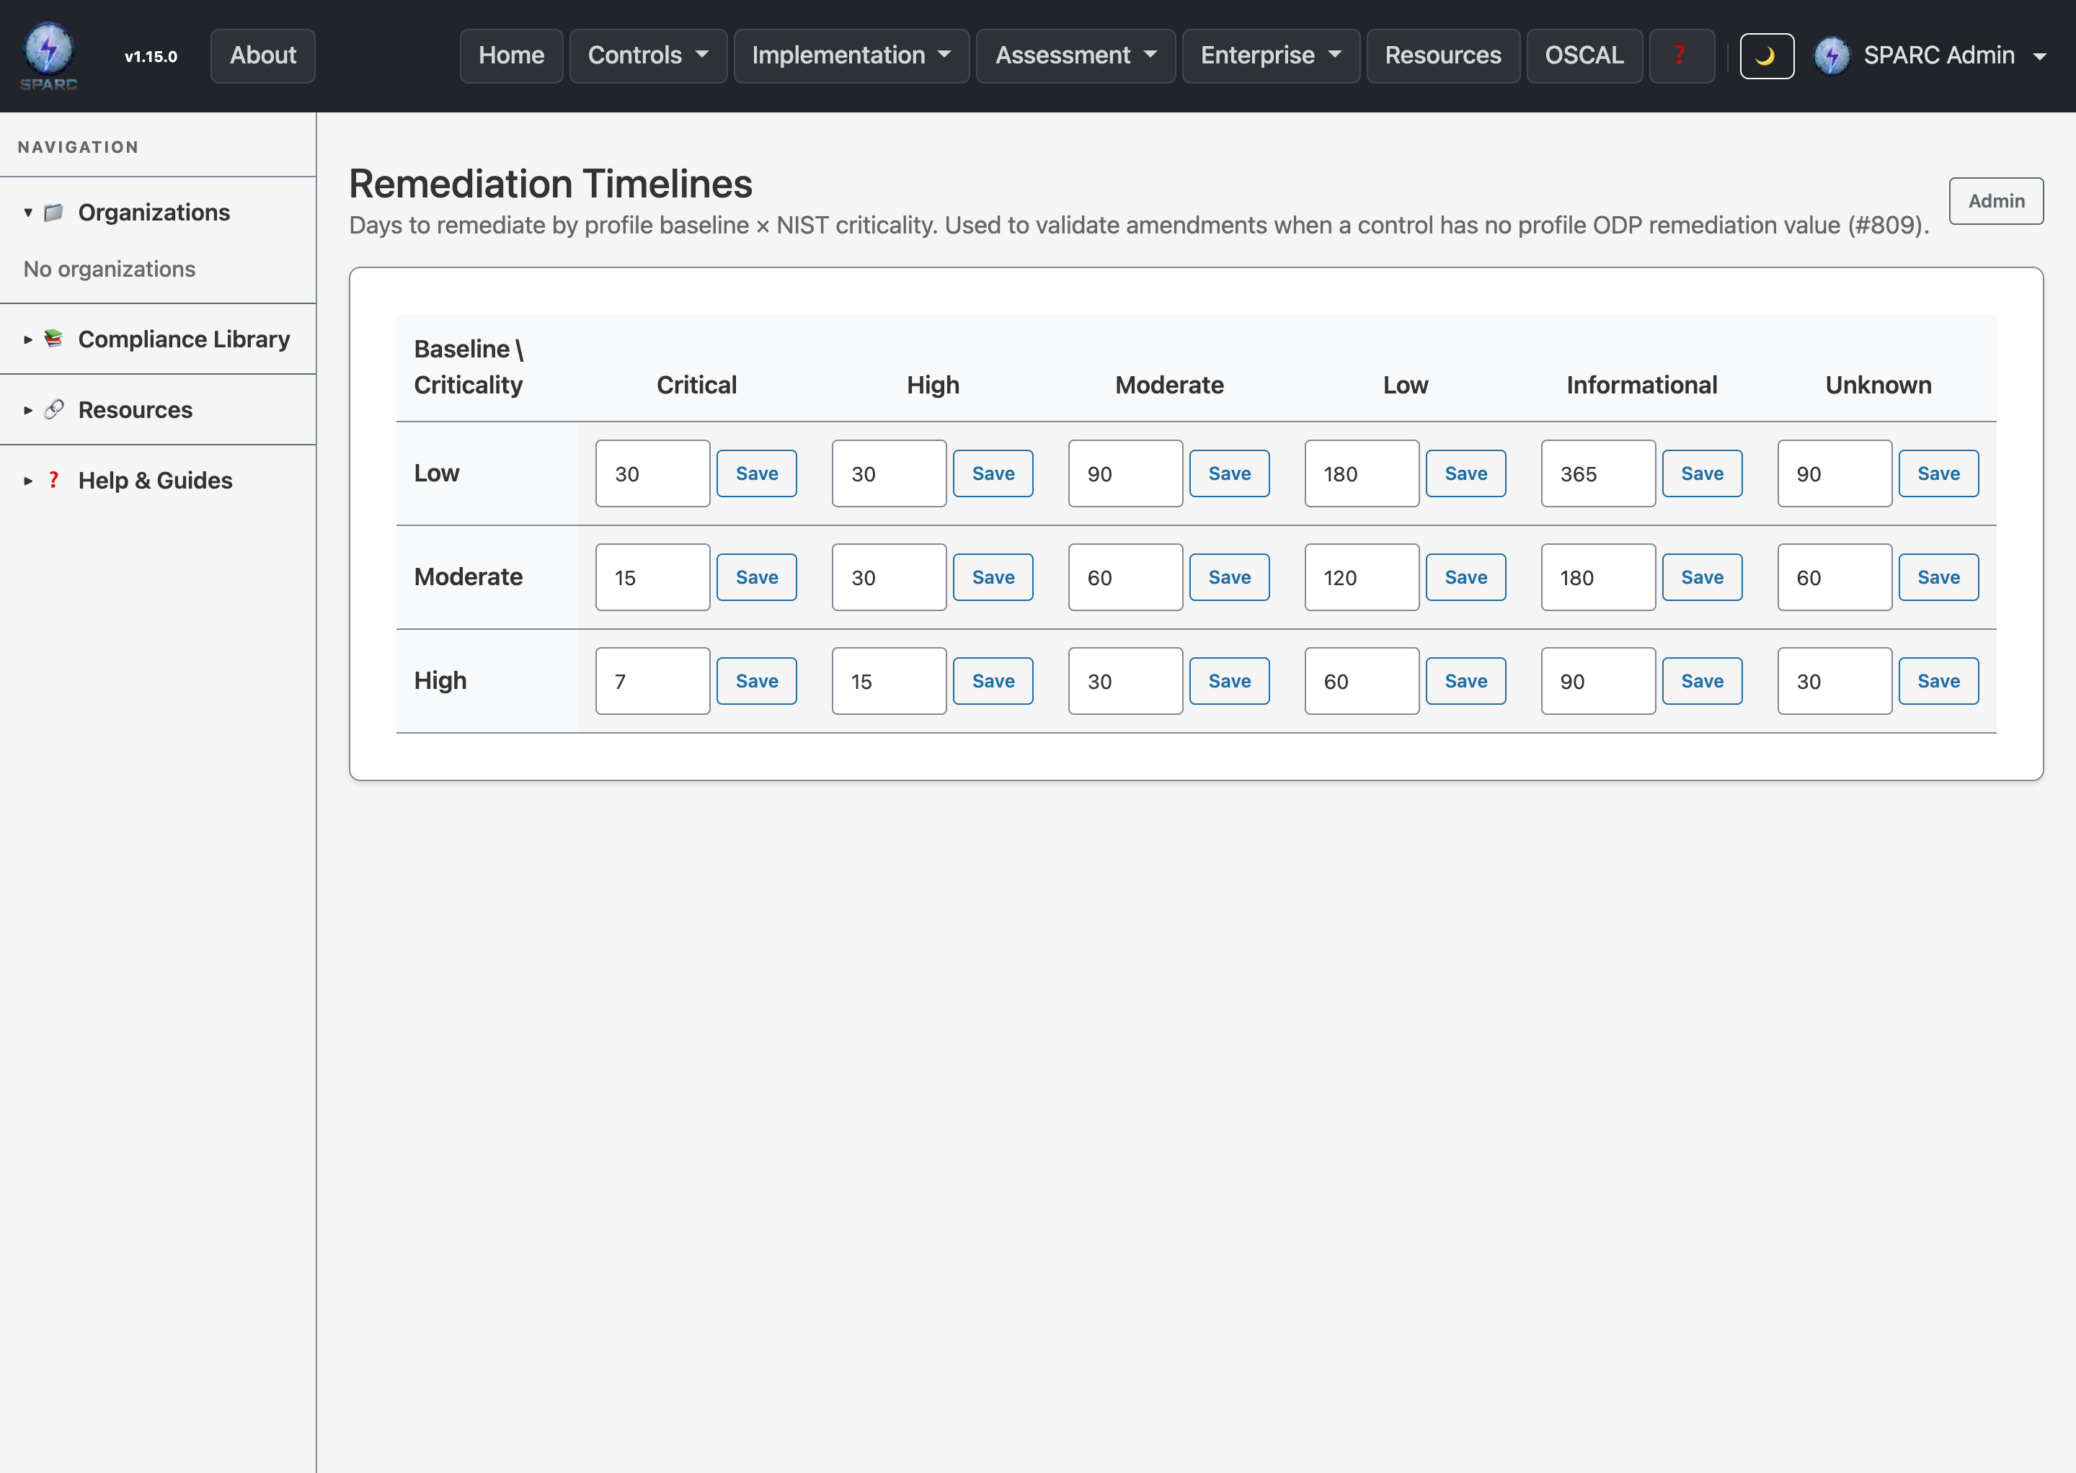Save the Low baseline Unknown value
Image resolution: width=2076 pixels, height=1473 pixels.
1938,473
